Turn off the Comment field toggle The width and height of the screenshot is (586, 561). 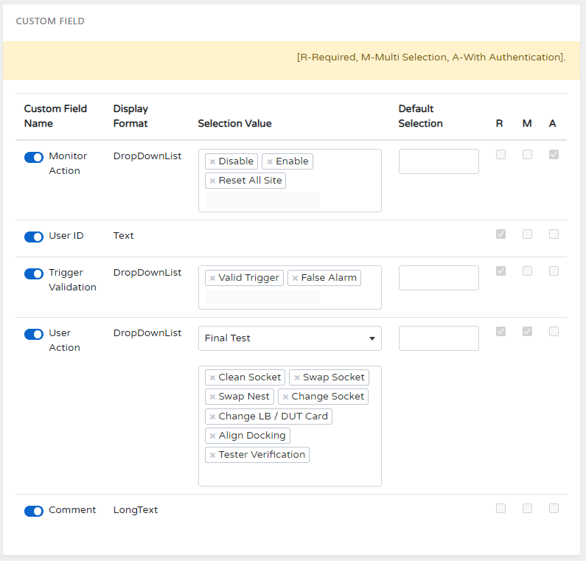34,511
